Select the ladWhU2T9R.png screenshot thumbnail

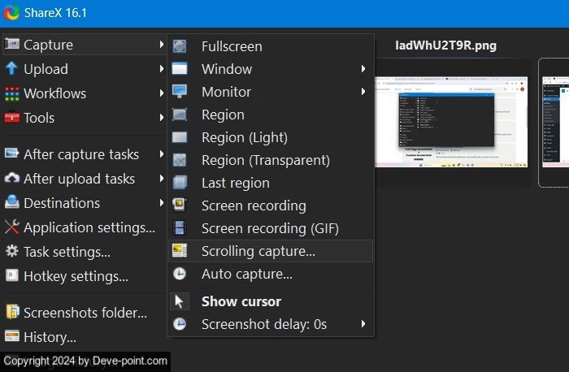pyautogui.click(x=451, y=121)
